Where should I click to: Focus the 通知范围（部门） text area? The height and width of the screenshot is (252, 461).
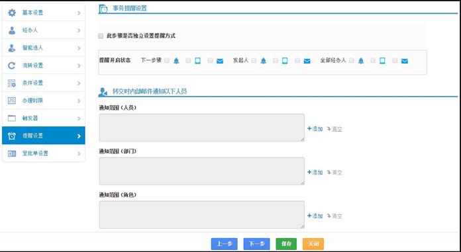(201, 171)
